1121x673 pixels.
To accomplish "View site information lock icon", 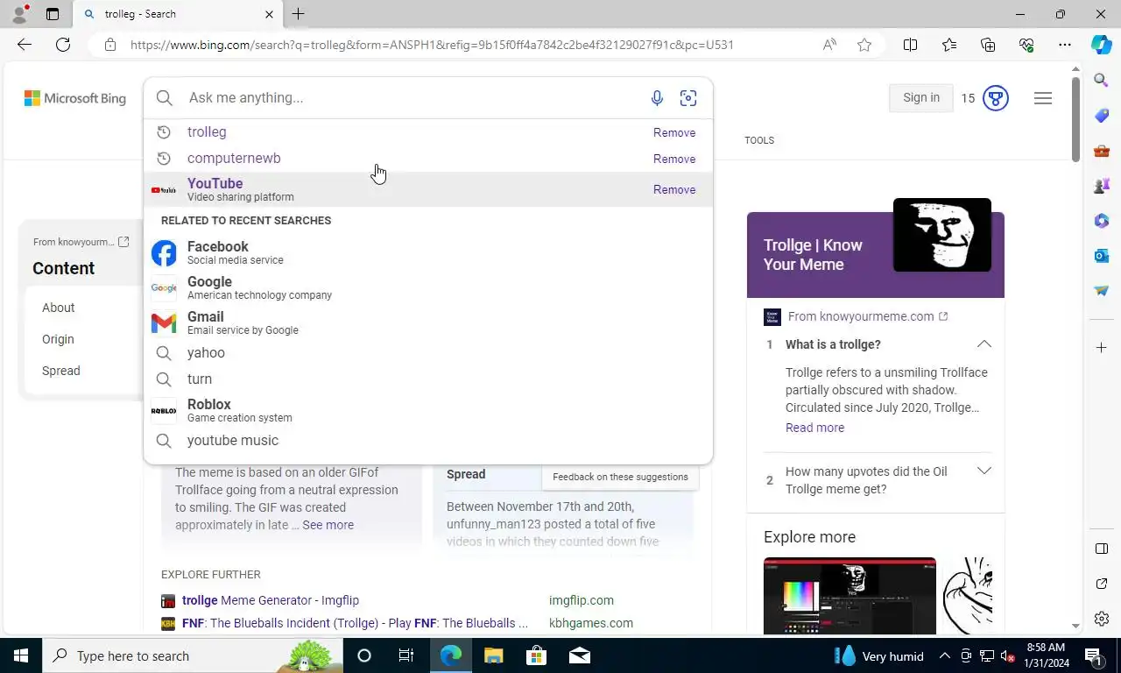I will (110, 45).
